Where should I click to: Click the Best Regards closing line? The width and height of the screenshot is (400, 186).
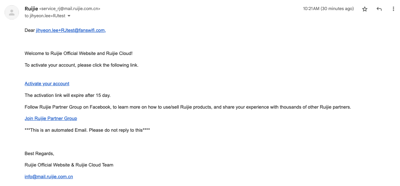39,153
